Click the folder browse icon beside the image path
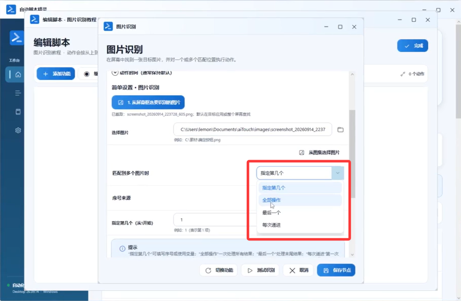The width and height of the screenshot is (461, 301). tap(340, 130)
